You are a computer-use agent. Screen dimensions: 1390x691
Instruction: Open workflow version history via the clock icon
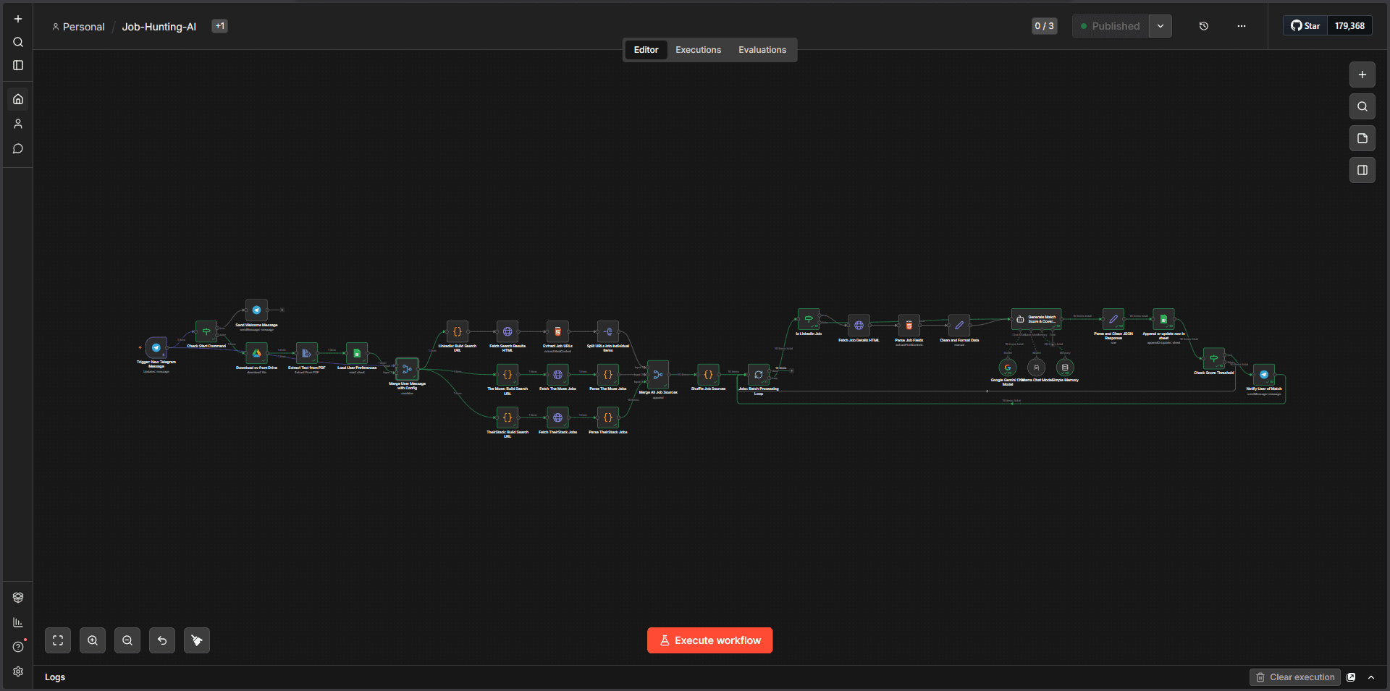pyautogui.click(x=1204, y=26)
